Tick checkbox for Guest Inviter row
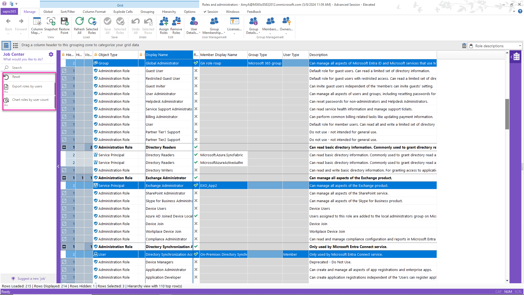This screenshot has width=524, height=295. [x=64, y=86]
